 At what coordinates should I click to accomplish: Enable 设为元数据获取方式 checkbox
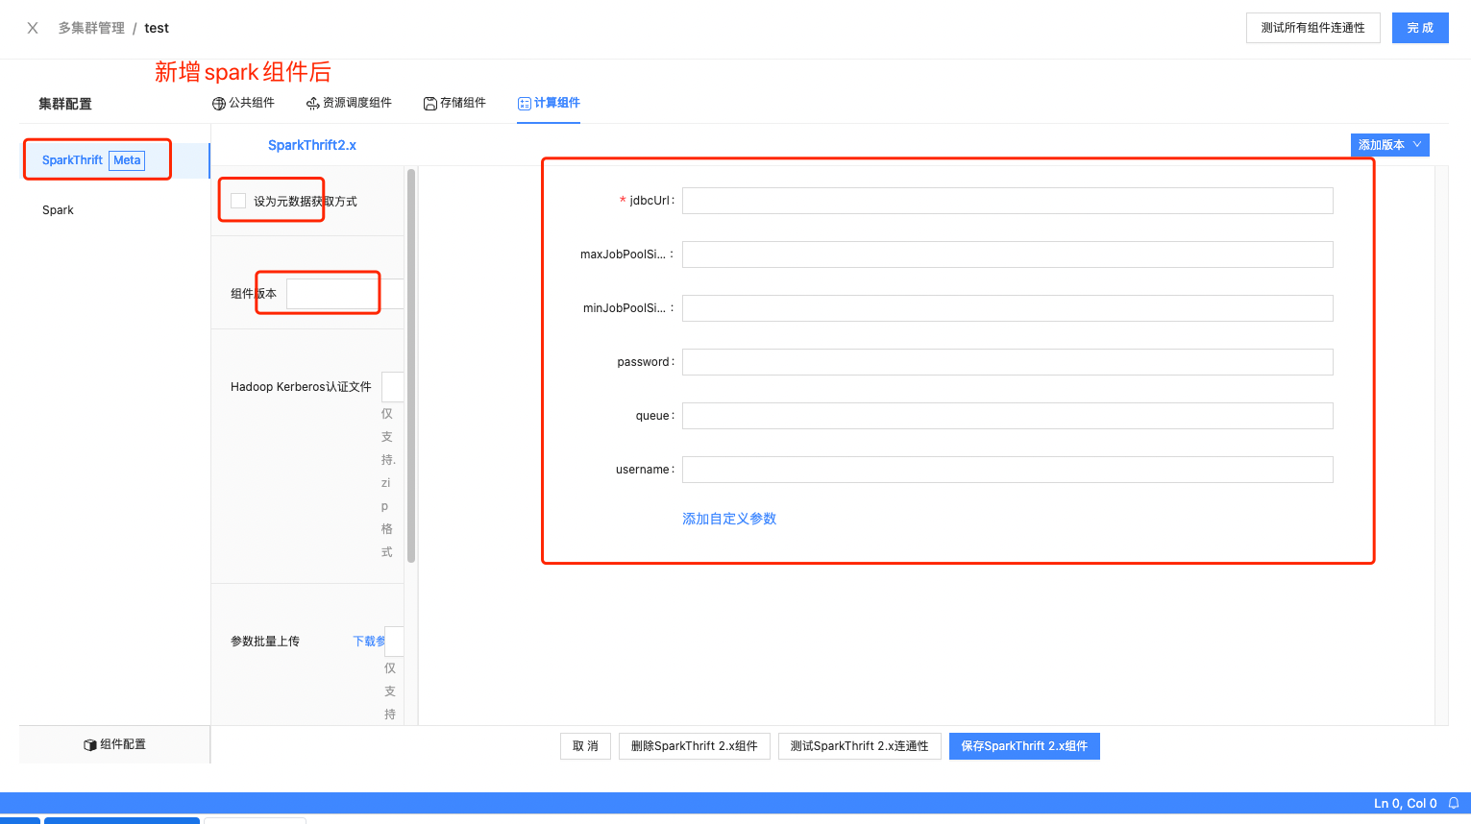(237, 201)
